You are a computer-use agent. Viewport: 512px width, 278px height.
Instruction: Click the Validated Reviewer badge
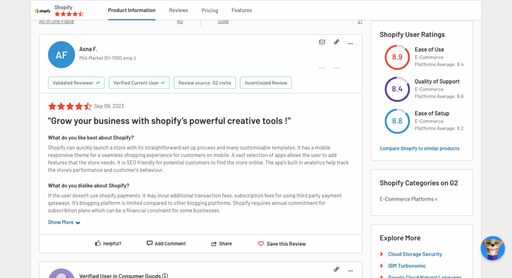(76, 83)
